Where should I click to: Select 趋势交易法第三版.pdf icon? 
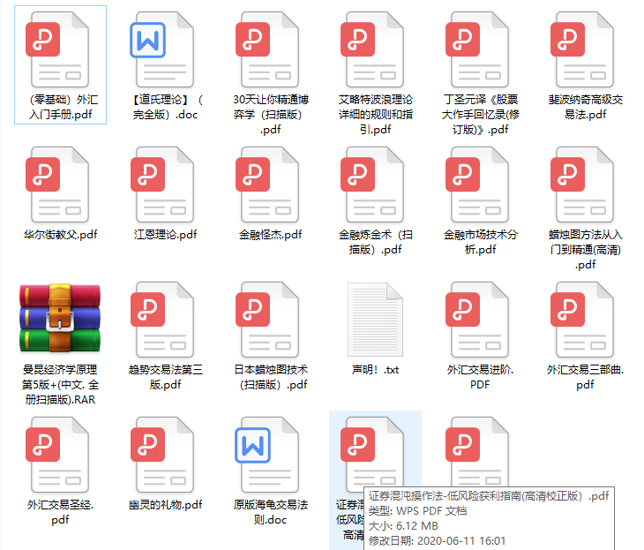162,320
